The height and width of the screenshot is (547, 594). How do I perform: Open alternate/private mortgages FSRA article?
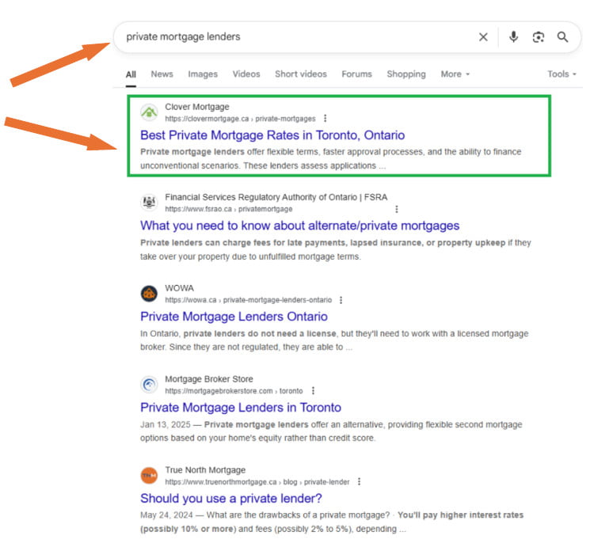point(299,226)
